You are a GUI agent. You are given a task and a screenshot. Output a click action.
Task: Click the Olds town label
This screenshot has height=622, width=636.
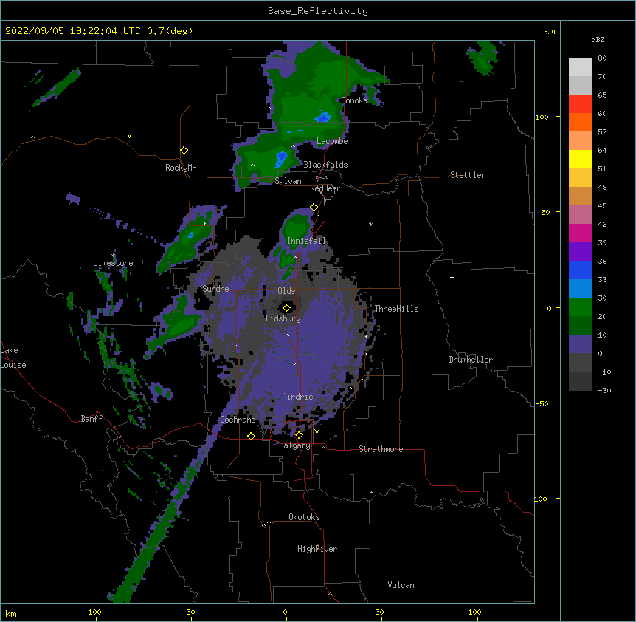[286, 291]
